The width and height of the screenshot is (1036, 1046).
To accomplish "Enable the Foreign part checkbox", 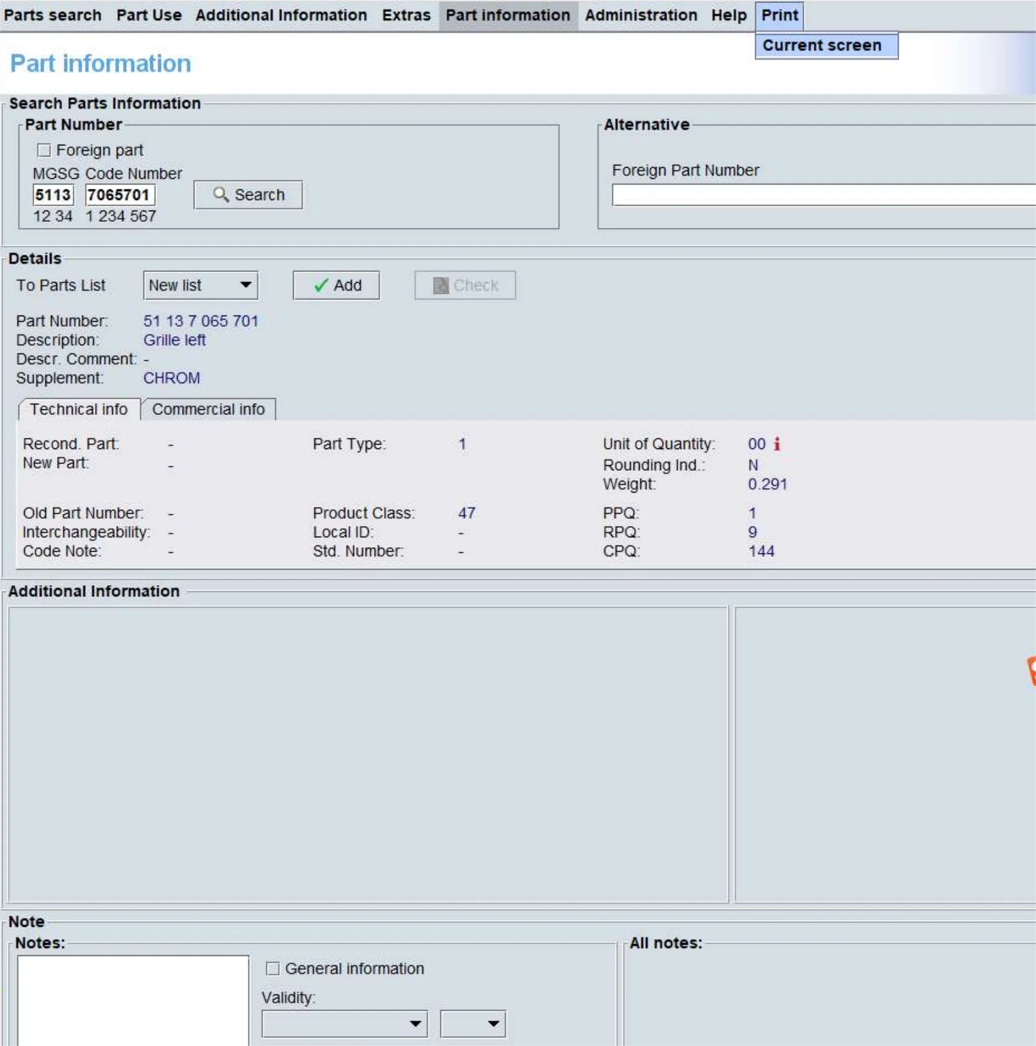I will pyautogui.click(x=43, y=150).
